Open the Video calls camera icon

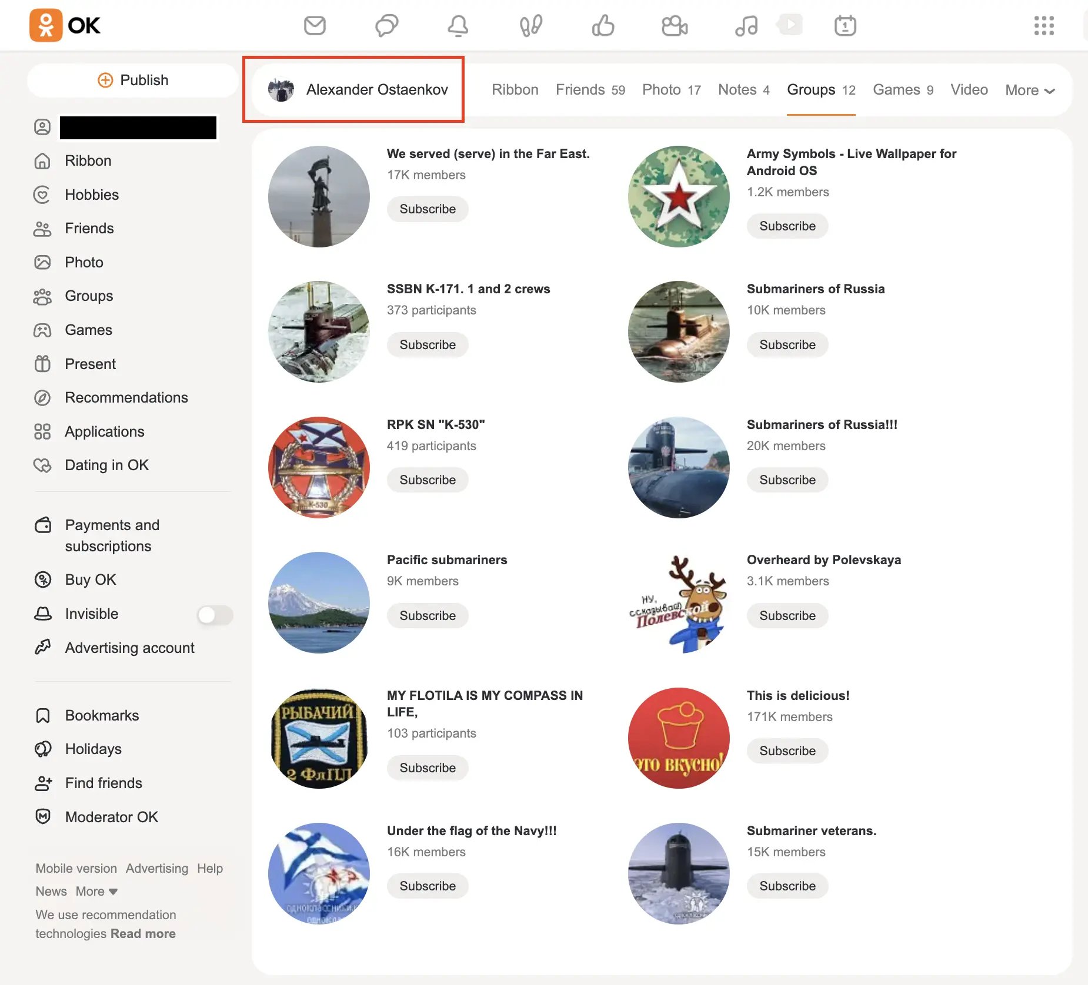674,25
